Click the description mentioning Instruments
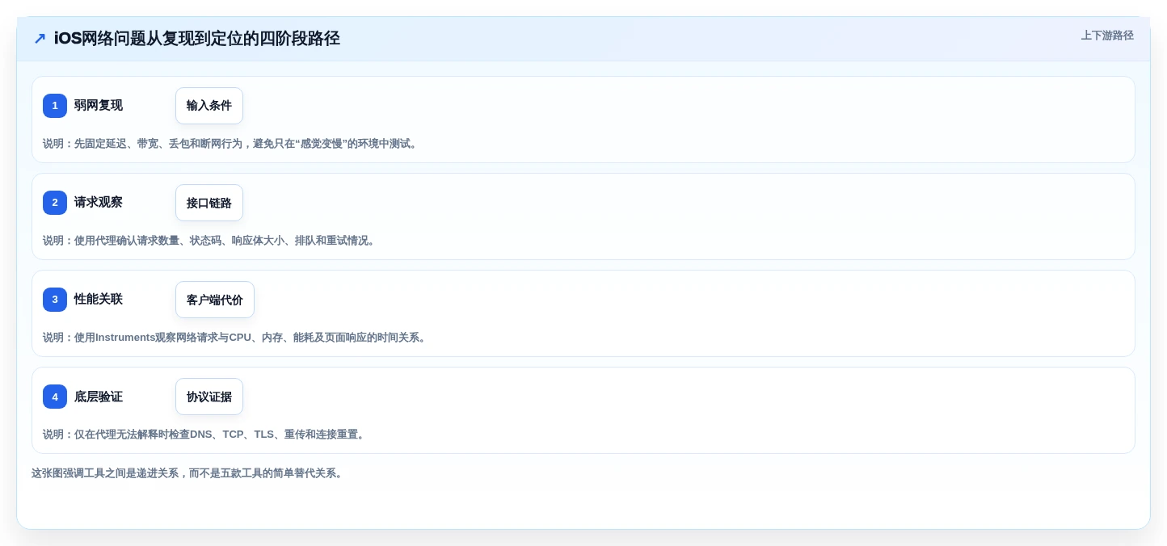Screen dimensions: 1167x546 pos(236,338)
